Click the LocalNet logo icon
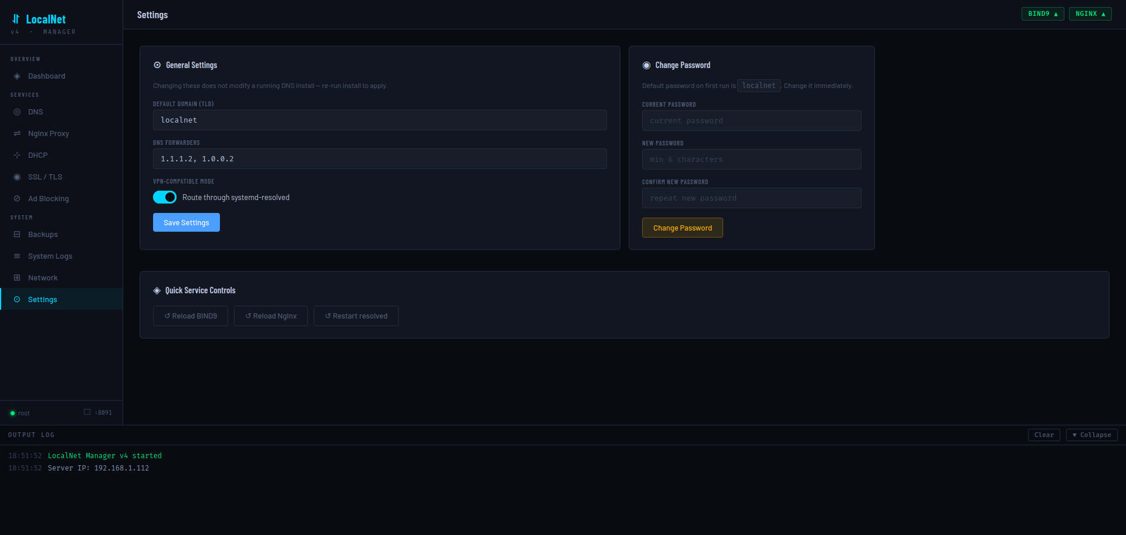The height and width of the screenshot is (535, 1126). click(x=16, y=19)
